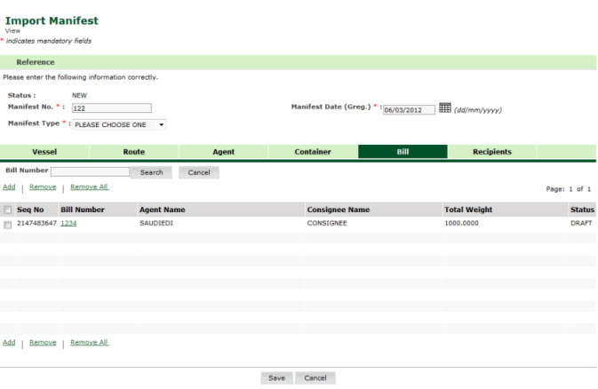Save the import manifest

pyautogui.click(x=276, y=377)
